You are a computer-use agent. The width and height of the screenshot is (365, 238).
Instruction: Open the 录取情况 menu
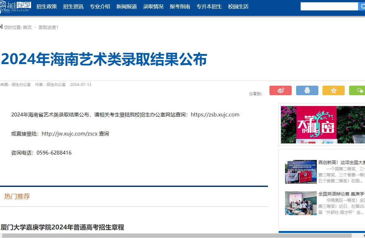coord(153,6)
